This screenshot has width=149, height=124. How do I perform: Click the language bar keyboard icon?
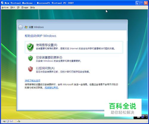[x=139, y=117]
